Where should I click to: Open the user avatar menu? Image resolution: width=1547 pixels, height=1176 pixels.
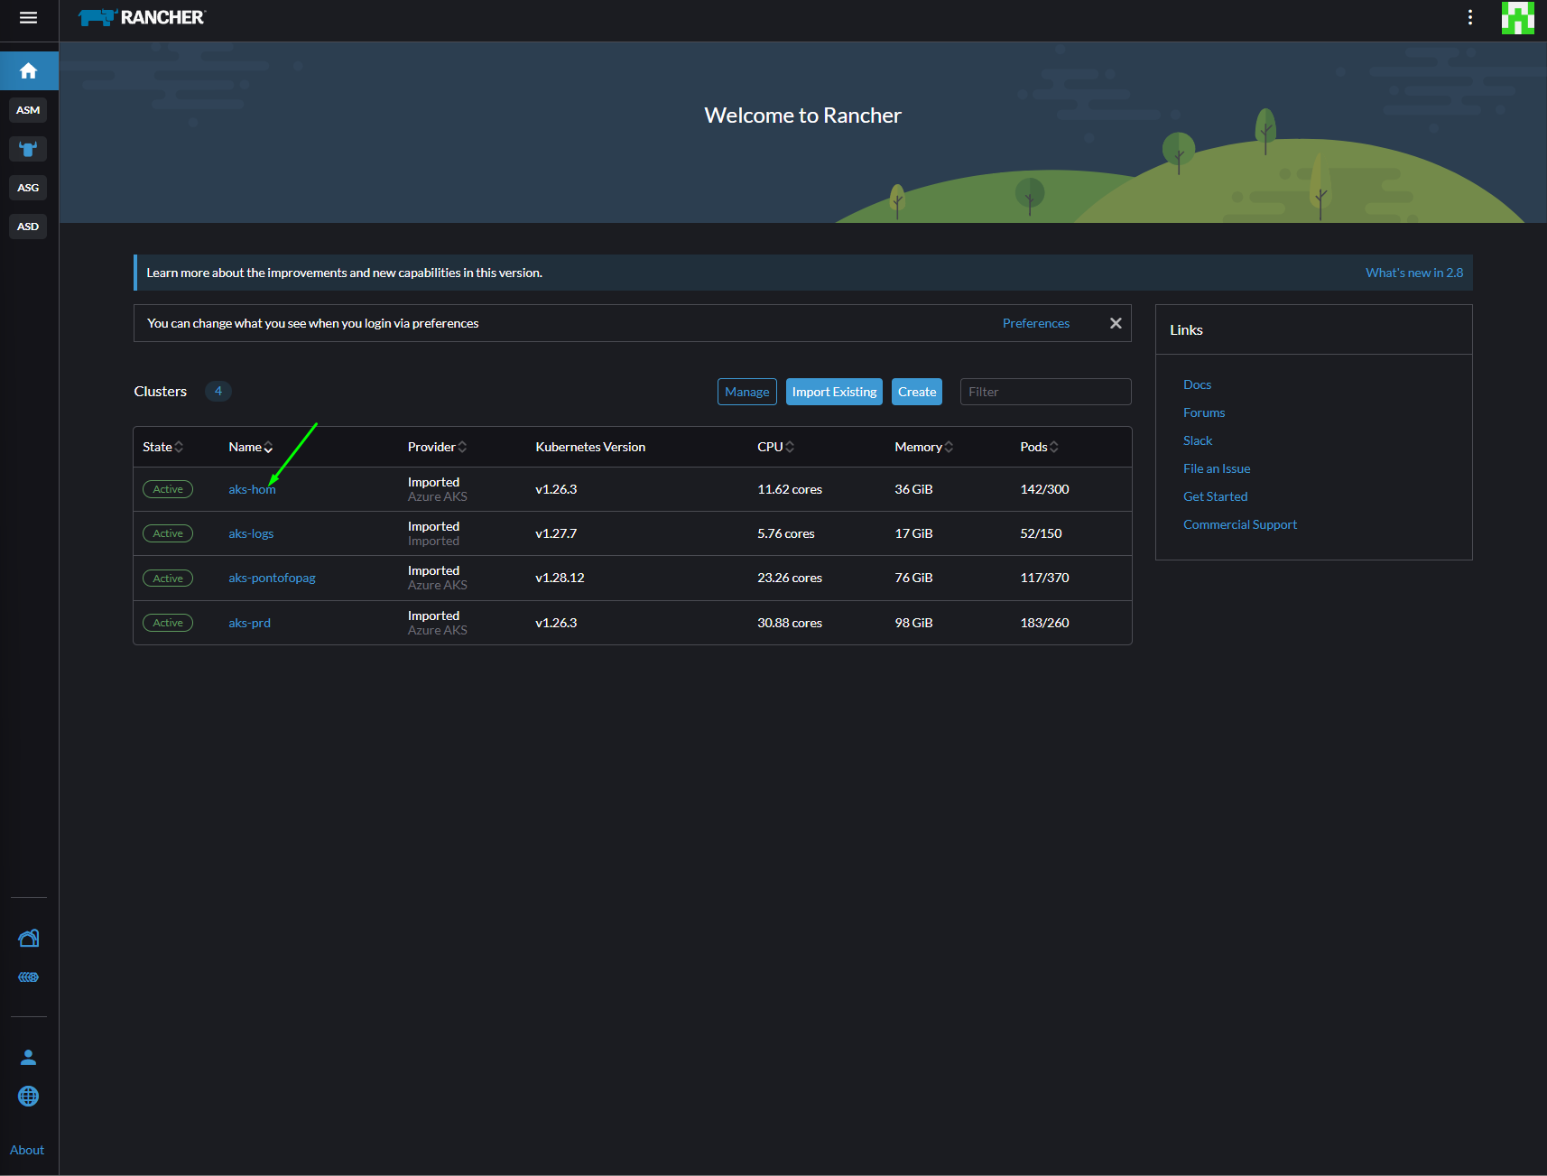click(1517, 17)
